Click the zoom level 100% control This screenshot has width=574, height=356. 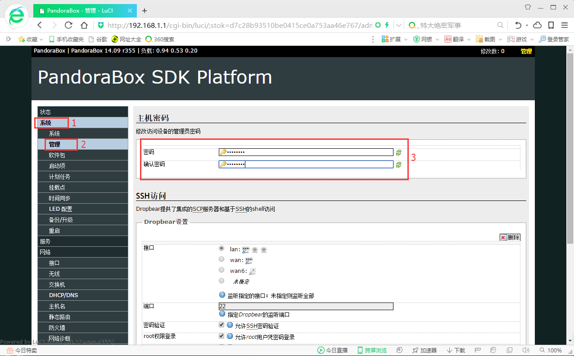pos(550,350)
